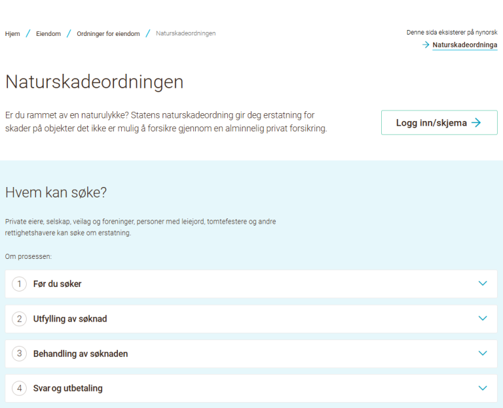Open the 'Ordninger for eiendom' breadcrumb
This screenshot has width=503, height=408.
[x=108, y=33]
